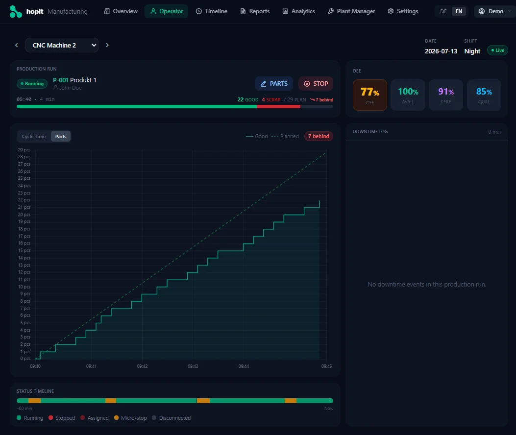Select the 77% OEE card
The height and width of the screenshot is (435, 516).
[370, 95]
